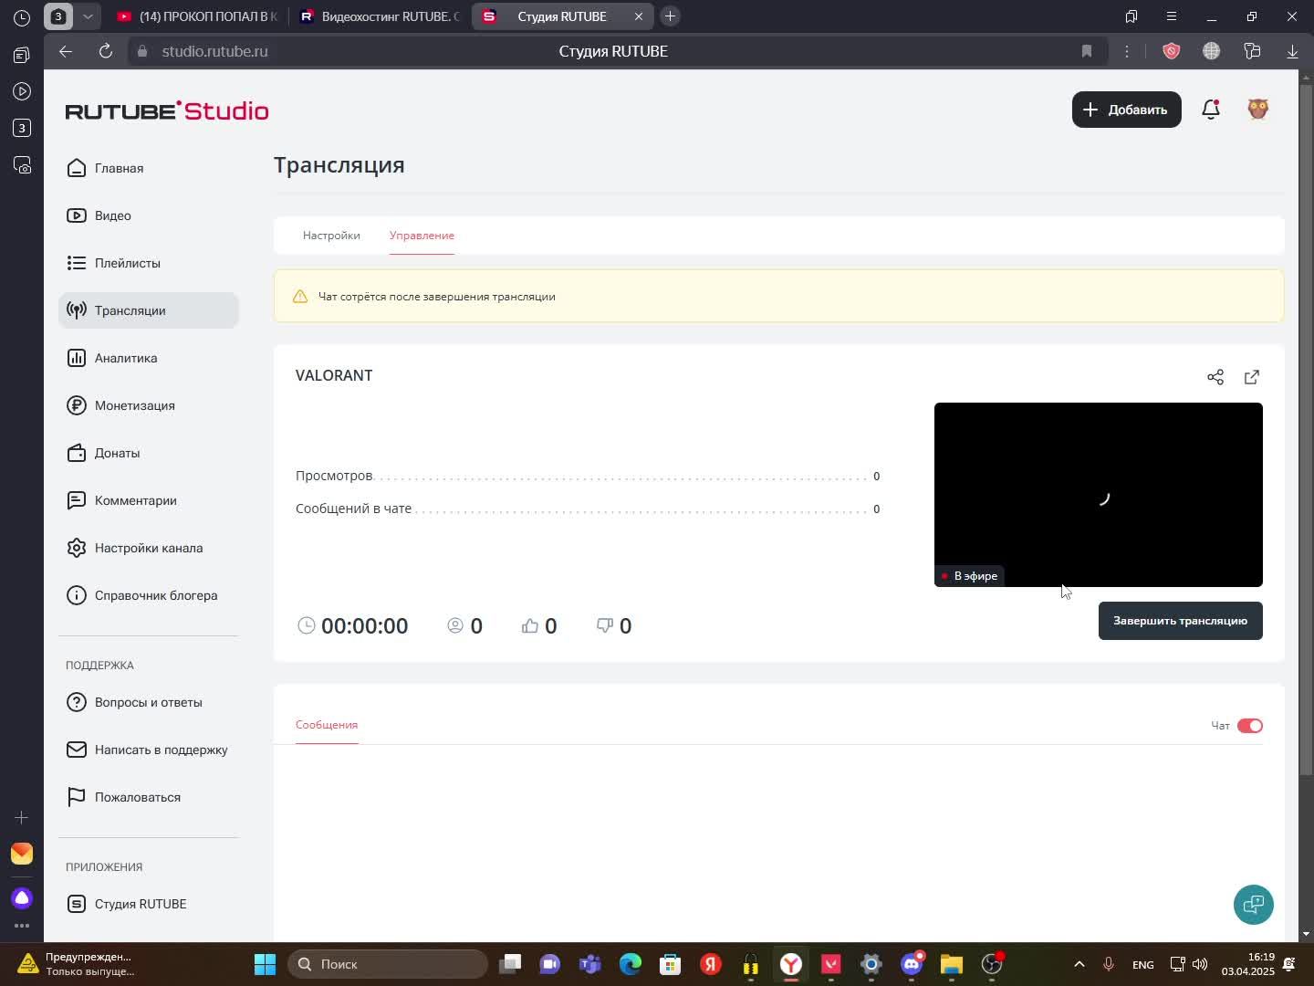Image resolution: width=1314 pixels, height=986 pixels.
Task: Open Видео section in sidebar
Action: pos(148,215)
